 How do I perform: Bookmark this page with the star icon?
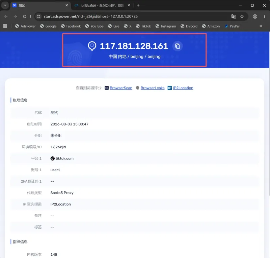tap(242, 16)
